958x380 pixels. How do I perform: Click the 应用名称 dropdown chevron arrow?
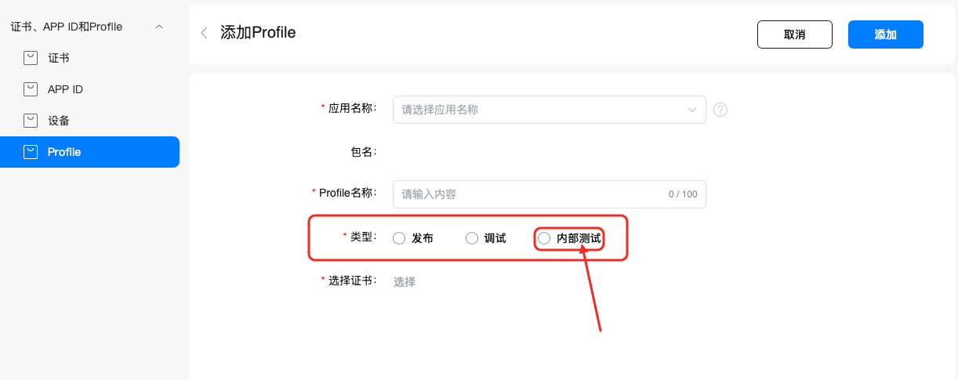point(692,110)
